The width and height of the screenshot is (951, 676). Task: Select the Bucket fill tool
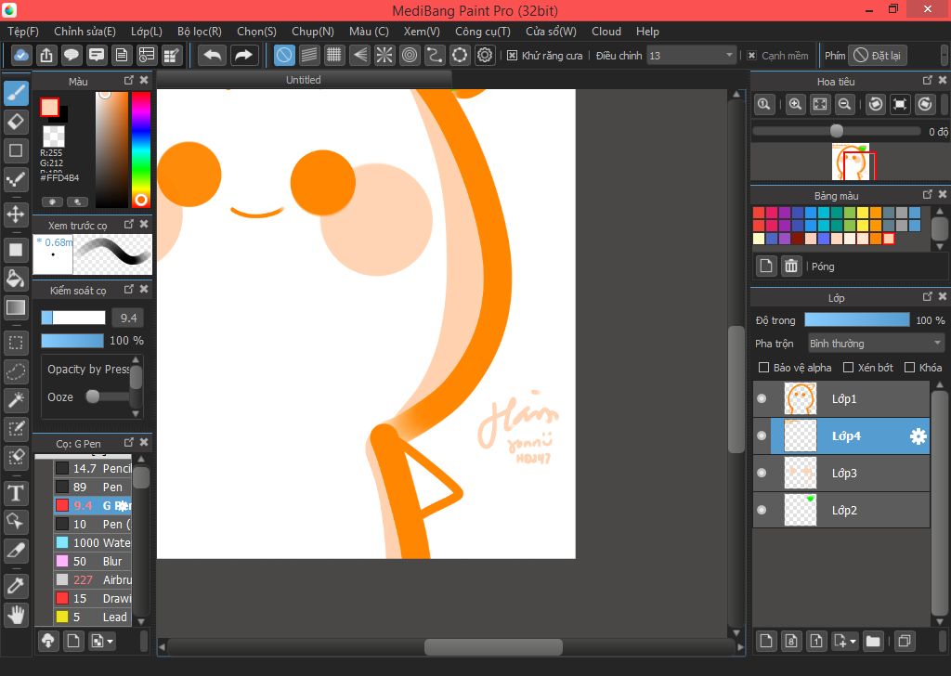pyautogui.click(x=16, y=279)
